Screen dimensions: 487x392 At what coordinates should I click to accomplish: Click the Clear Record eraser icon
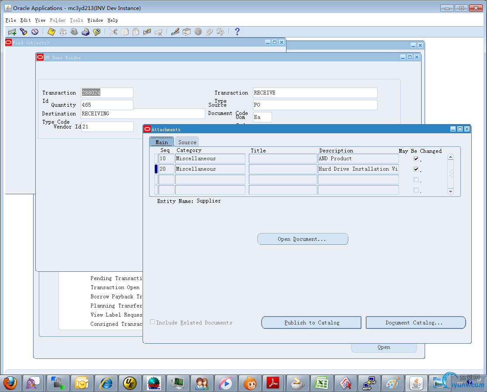pyautogui.click(x=147, y=32)
